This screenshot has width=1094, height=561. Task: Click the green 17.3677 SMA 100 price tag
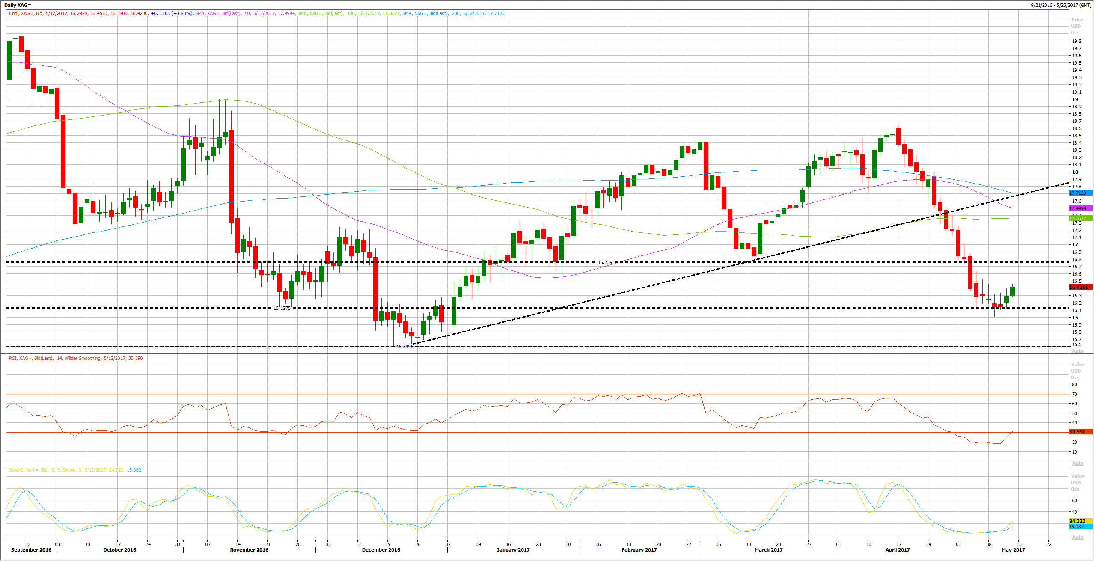point(1080,218)
